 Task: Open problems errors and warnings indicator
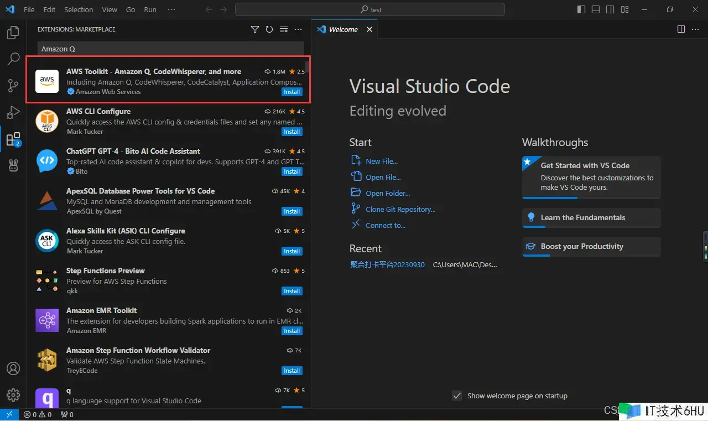37,414
